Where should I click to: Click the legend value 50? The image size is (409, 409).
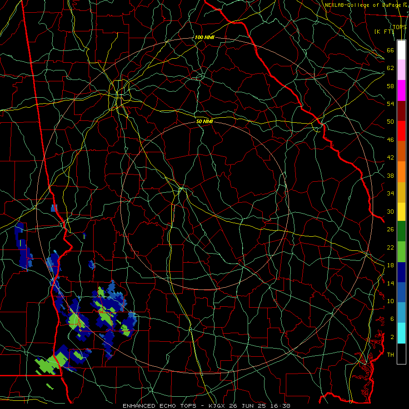coord(390,122)
